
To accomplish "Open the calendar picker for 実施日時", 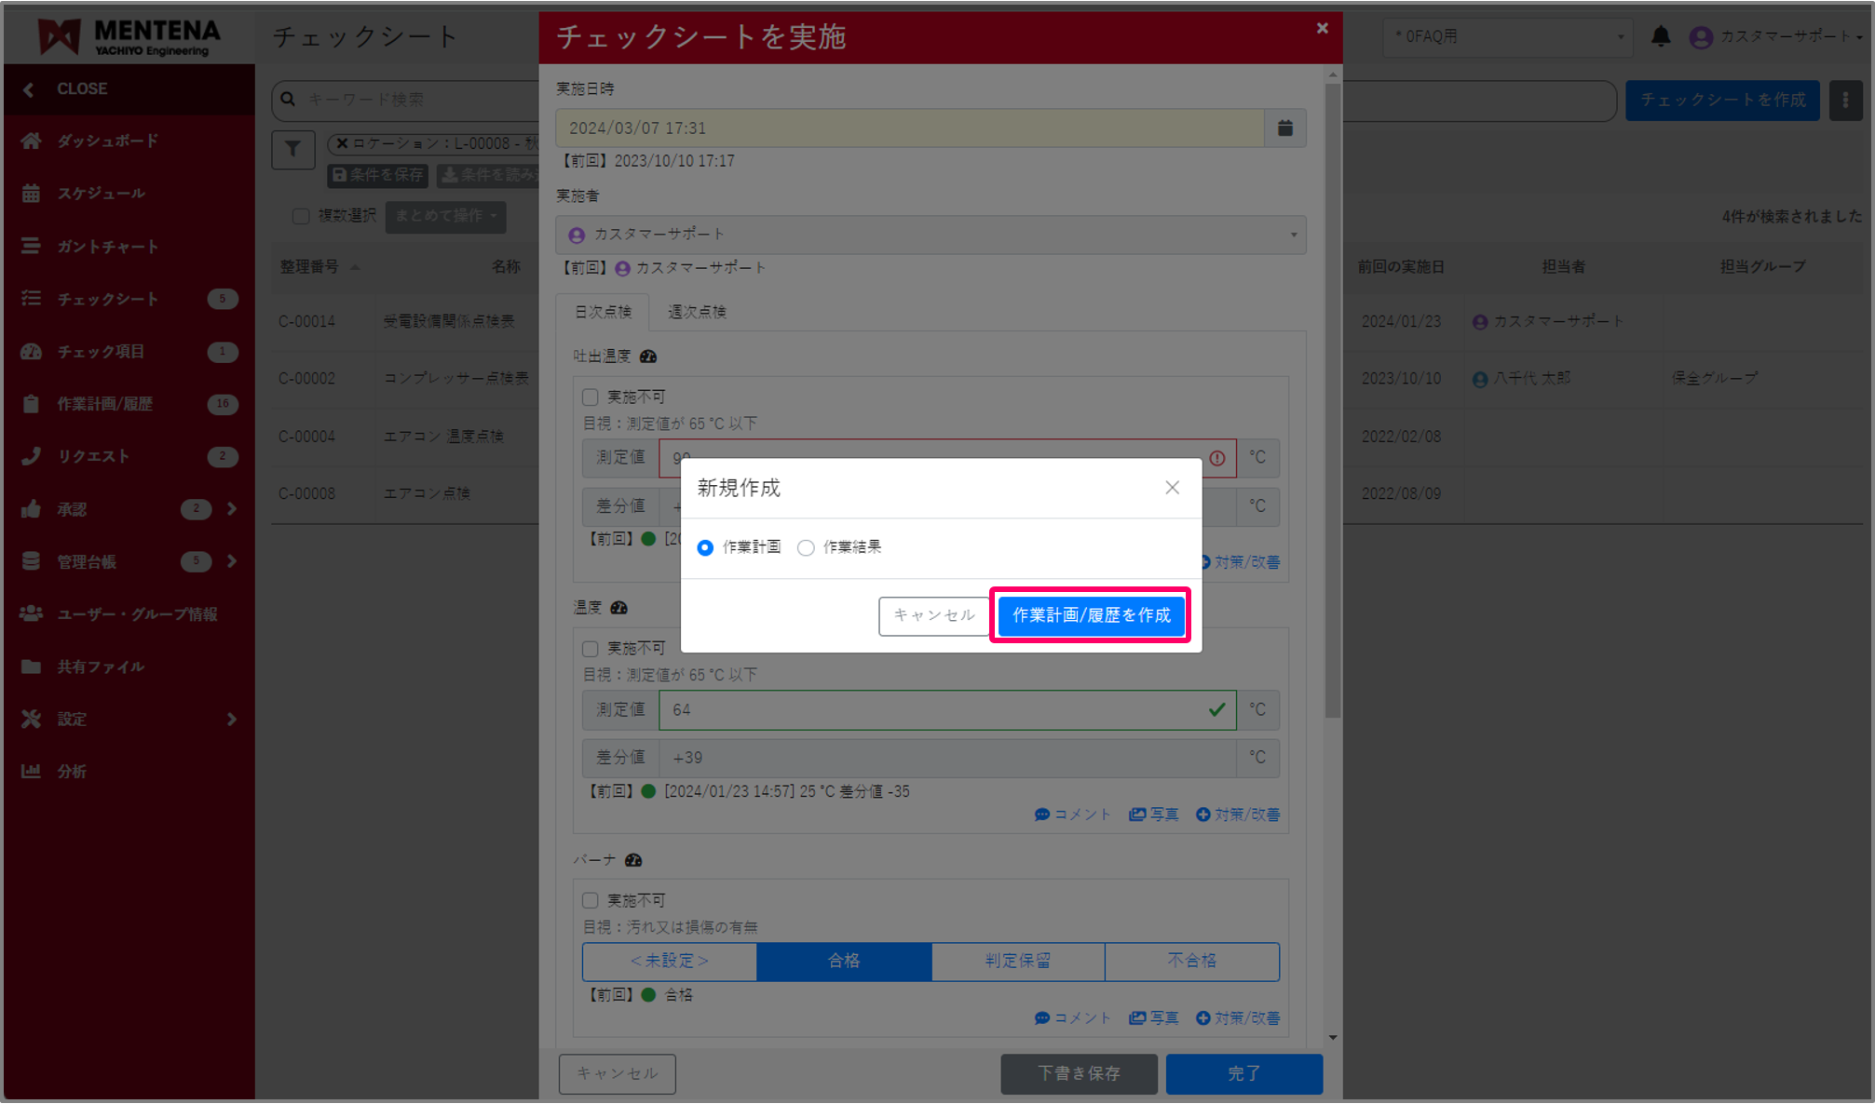I will pos(1284,128).
